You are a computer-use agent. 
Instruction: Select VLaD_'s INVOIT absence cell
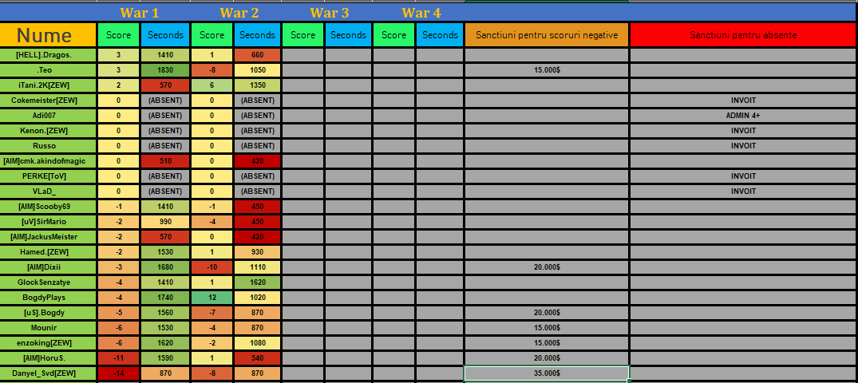click(x=743, y=191)
